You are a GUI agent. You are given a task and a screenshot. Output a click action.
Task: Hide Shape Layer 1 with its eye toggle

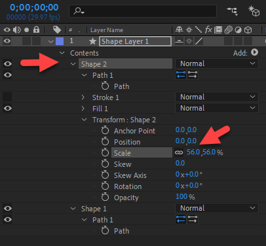click(7, 41)
